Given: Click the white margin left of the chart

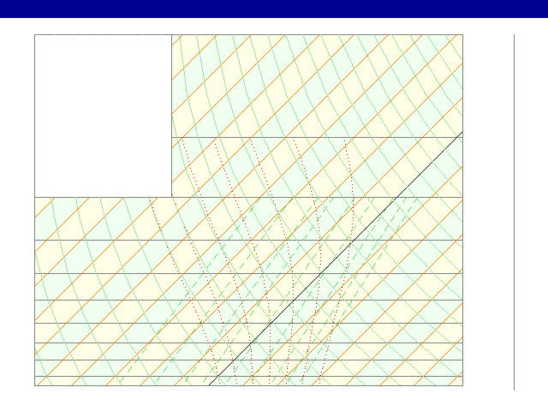Looking at the screenshot, I should 17,214.
